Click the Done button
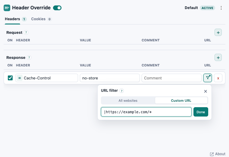Screen dimensions: 229x157 [x=201, y=112]
